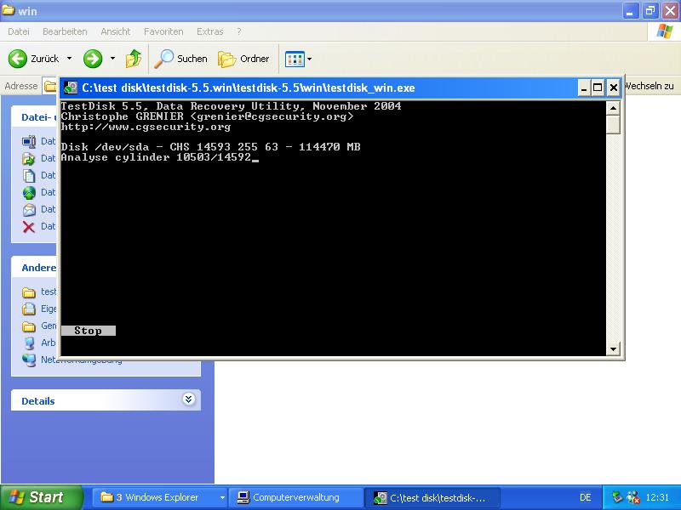Click the publish to web globe icon
681x510 pixels.
29,193
